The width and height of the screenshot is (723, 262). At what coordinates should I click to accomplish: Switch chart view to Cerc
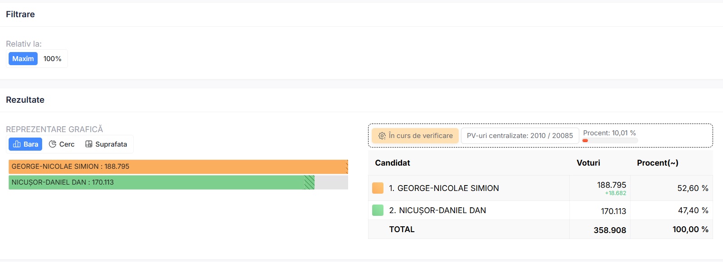click(62, 144)
